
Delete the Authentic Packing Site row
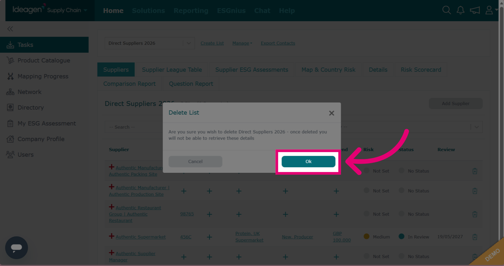coord(475,171)
